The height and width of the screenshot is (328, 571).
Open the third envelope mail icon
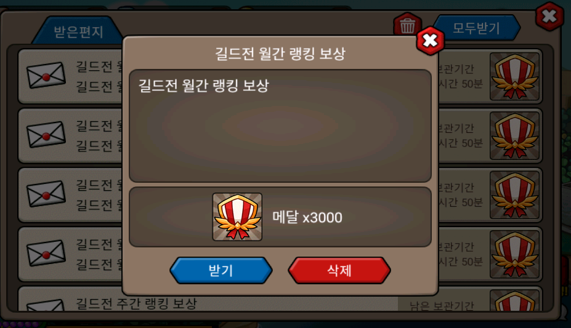click(x=46, y=193)
